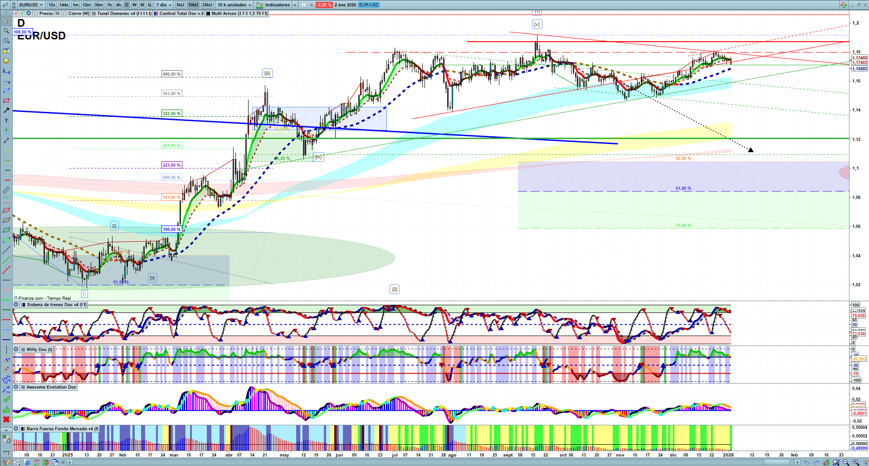
Task: Open the 10 k unidades dropdown
Action: [x=234, y=5]
